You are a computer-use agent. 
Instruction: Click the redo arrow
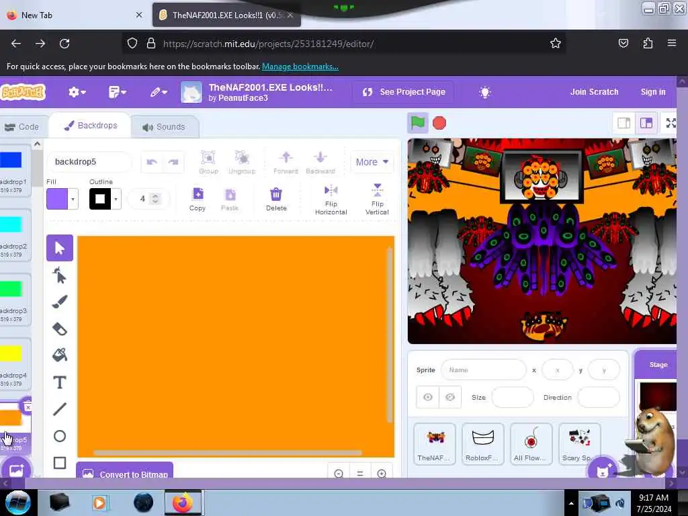[x=173, y=162]
